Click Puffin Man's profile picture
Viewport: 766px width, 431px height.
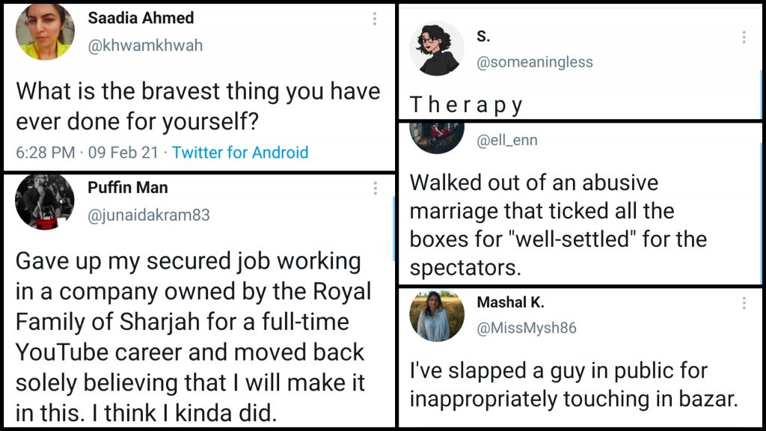(x=45, y=201)
